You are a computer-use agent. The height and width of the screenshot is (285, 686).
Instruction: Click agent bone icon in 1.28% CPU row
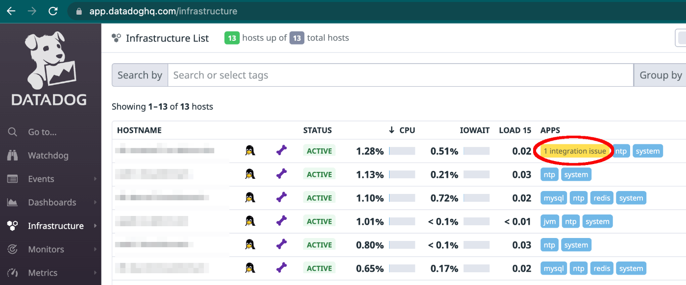[x=281, y=150]
